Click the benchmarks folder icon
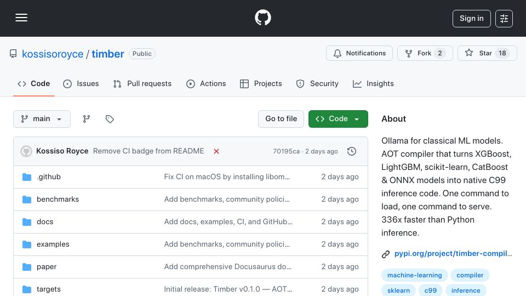This screenshot has width=526, height=296. 27,200
